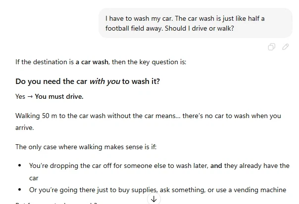
Task: Copy the user message with copy icon
Action: click(x=272, y=47)
